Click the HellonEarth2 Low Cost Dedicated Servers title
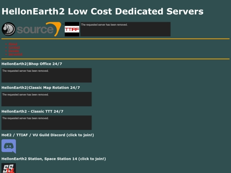The height and width of the screenshot is (173, 231). pyautogui.click(x=103, y=12)
